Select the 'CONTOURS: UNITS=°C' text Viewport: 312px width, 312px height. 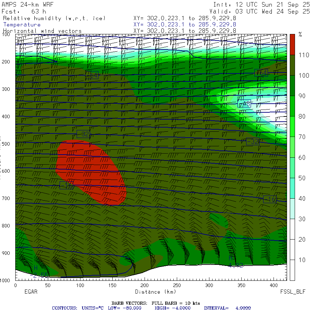pos(78,308)
